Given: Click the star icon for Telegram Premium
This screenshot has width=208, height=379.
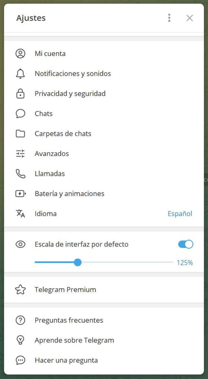Looking at the screenshot, I should [20, 290].
